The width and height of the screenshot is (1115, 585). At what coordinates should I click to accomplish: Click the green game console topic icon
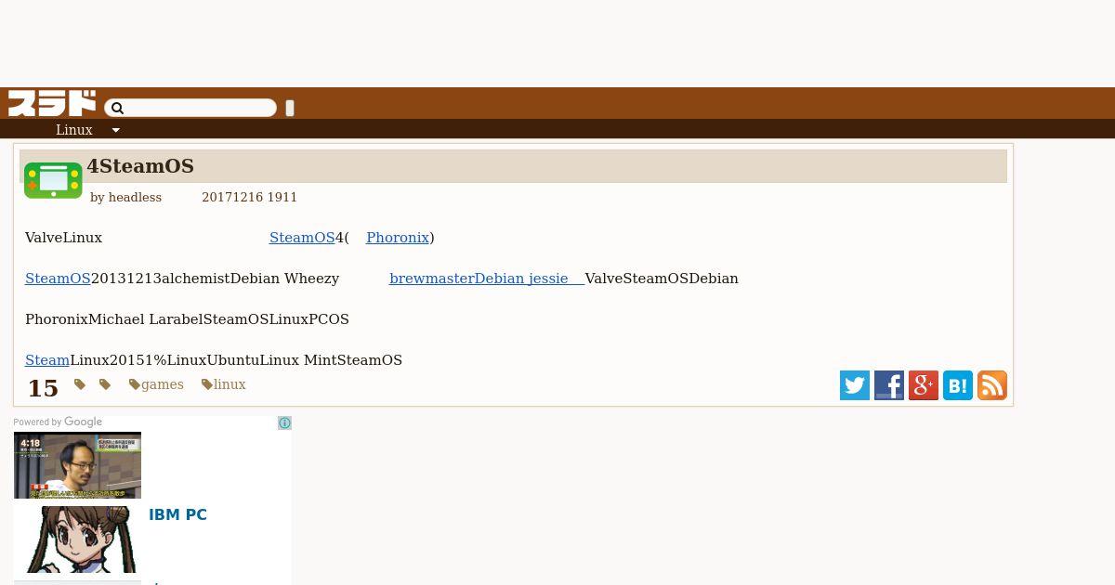(x=53, y=180)
